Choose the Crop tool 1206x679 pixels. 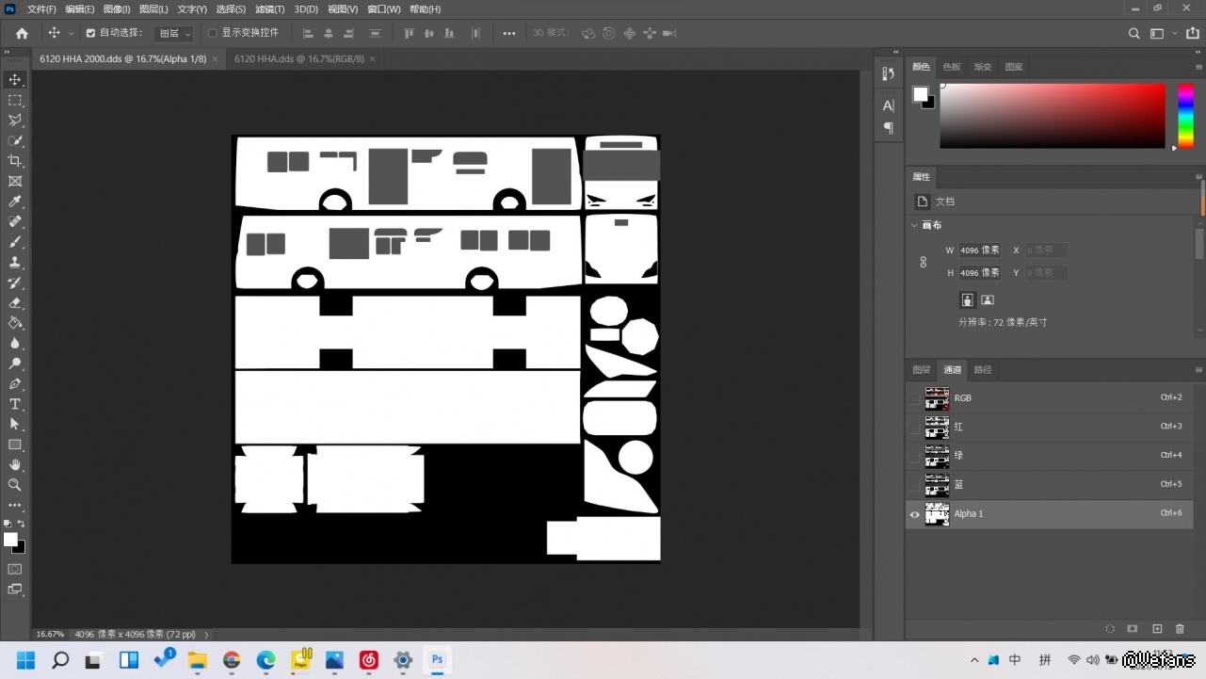[x=15, y=161]
